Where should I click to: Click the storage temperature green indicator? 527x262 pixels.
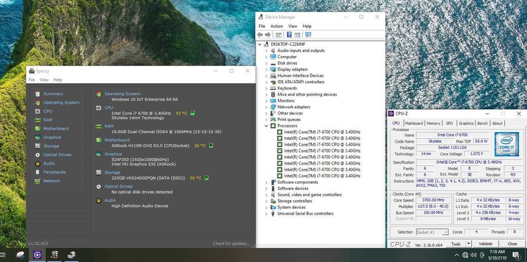(x=207, y=178)
